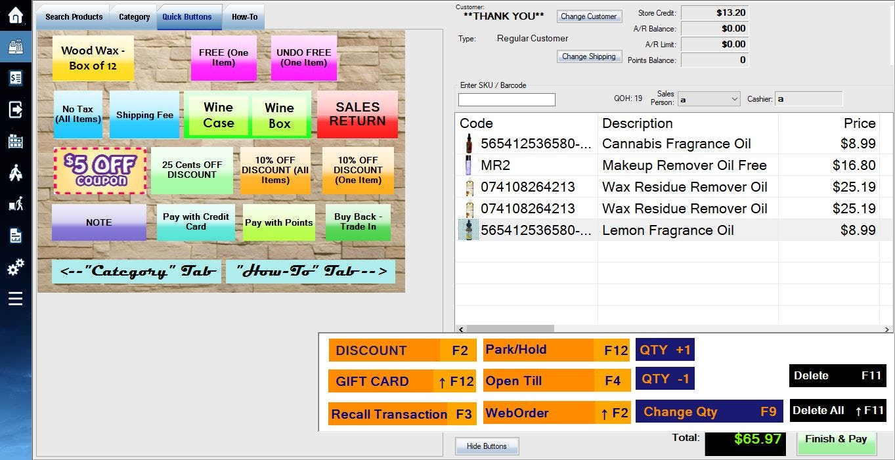Click the NOTE quick button
The image size is (895, 460).
coord(99,222)
